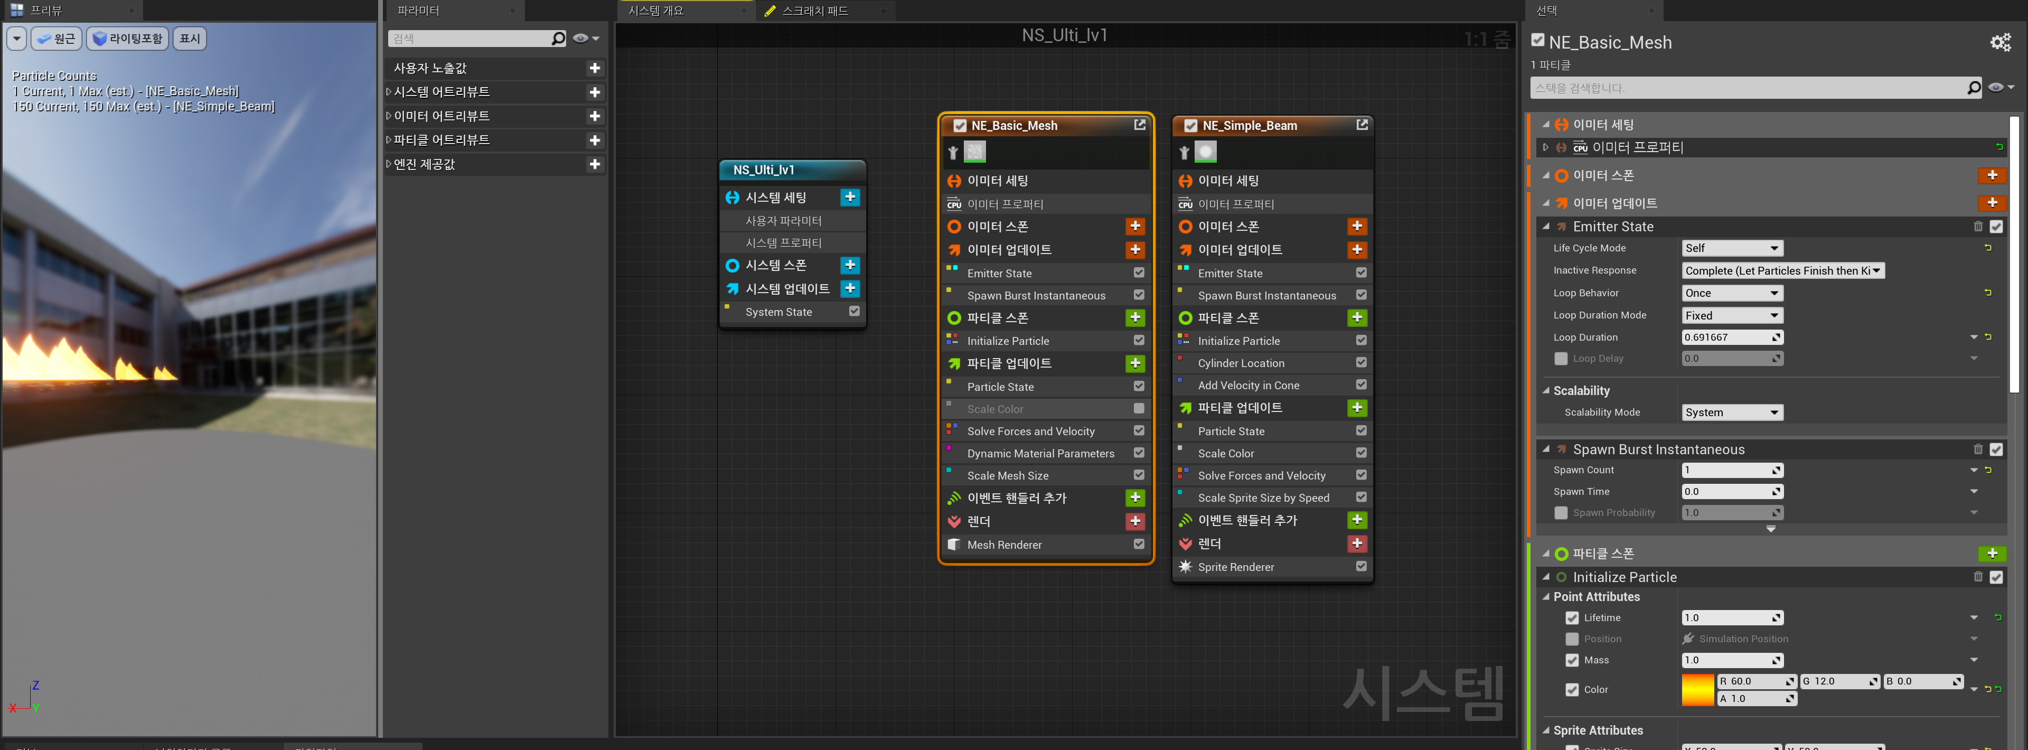Select the 파라미터 tab
2028x750 pixels.
pos(419,11)
